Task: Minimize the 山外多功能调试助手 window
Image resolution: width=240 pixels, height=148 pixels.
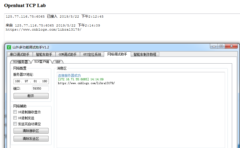Action: tap(214, 46)
